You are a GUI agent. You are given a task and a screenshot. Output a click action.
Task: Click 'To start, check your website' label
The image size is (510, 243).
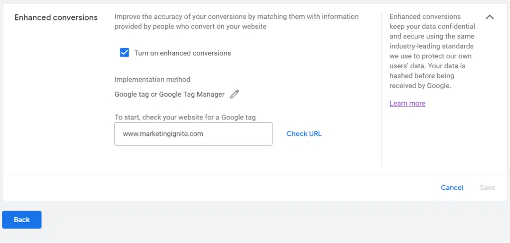(x=185, y=118)
